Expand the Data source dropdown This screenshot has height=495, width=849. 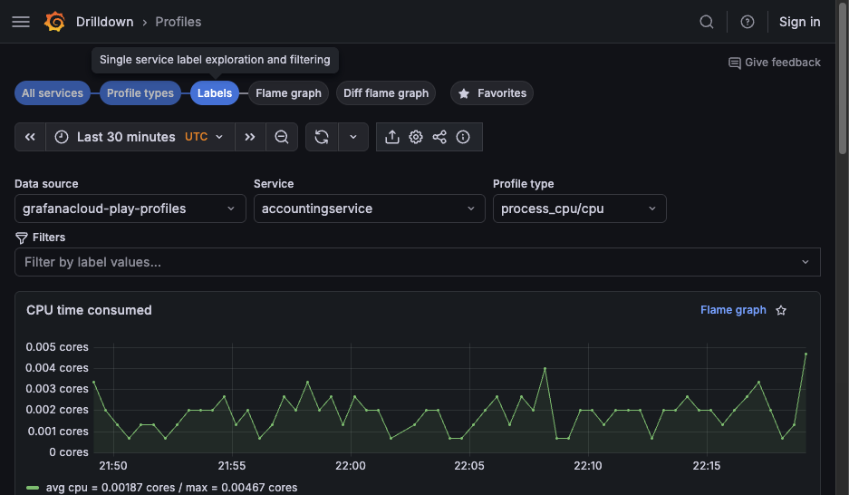(x=130, y=209)
